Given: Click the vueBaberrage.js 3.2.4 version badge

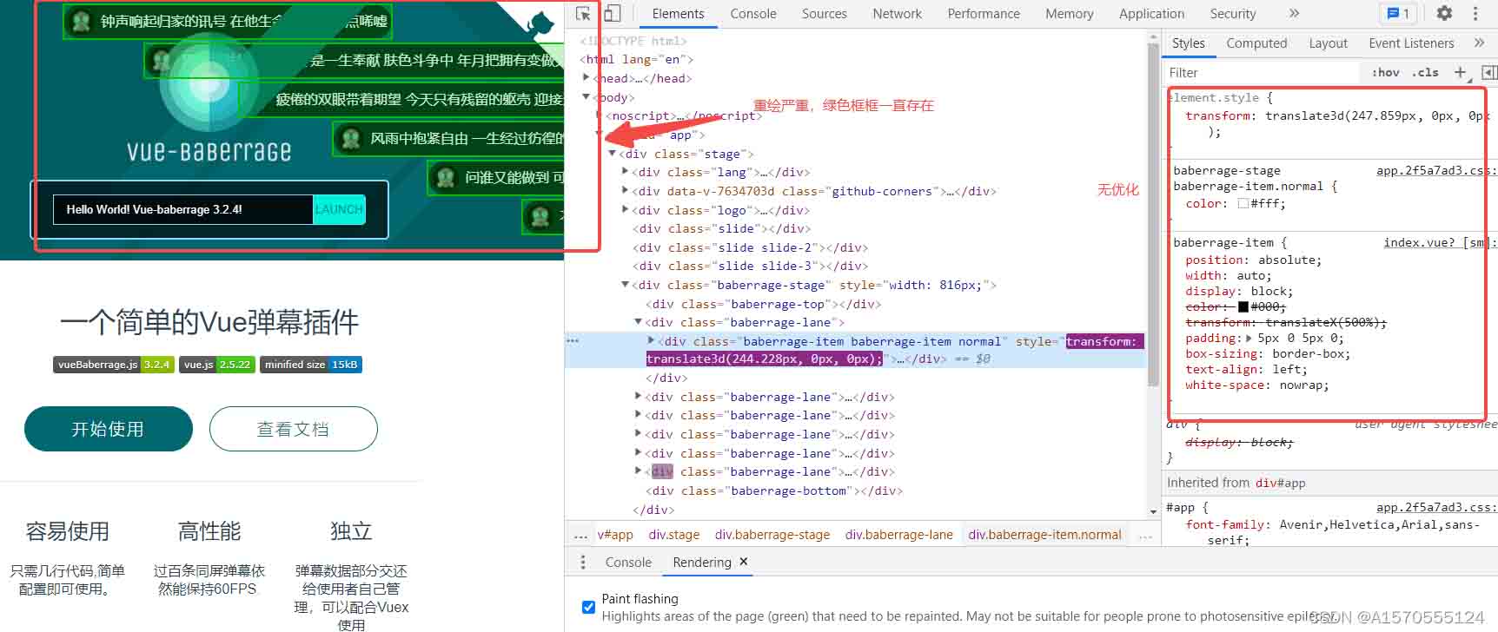Looking at the screenshot, I should 114,365.
